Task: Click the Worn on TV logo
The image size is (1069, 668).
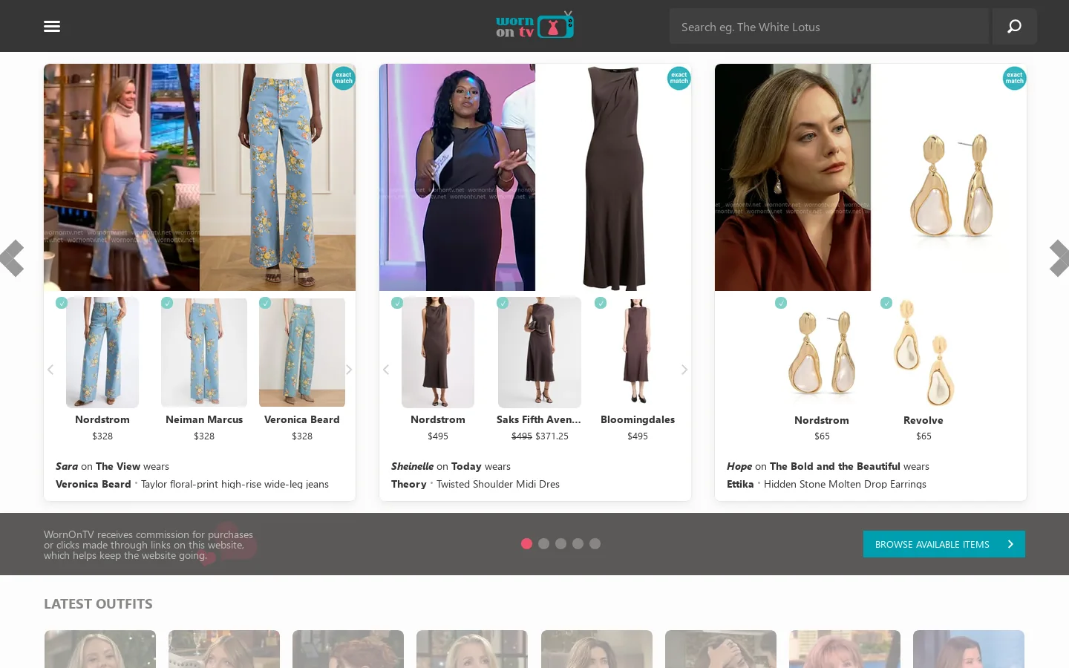Action: [534, 25]
